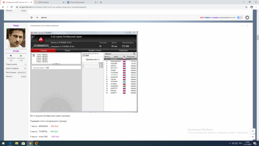Click the plus multiquote icon

point(37,18)
